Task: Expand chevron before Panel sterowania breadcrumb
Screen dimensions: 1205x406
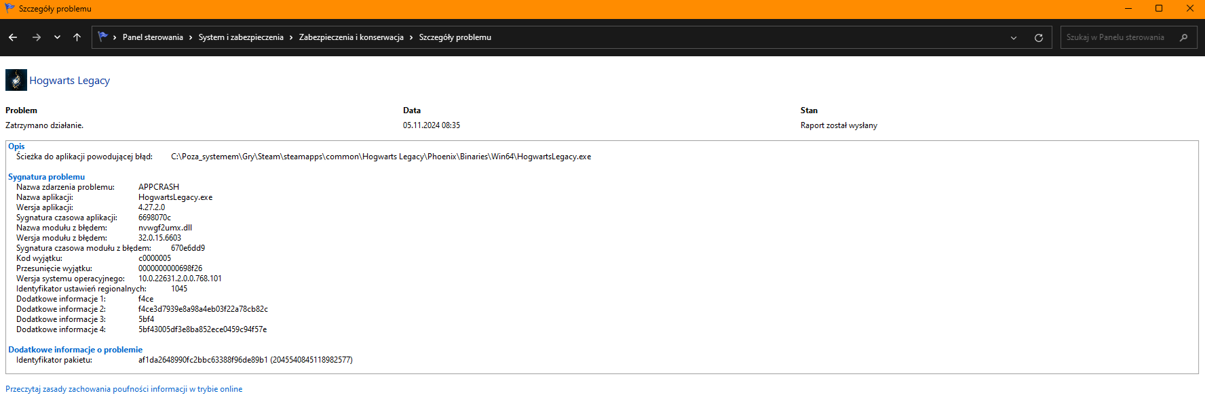Action: click(115, 37)
